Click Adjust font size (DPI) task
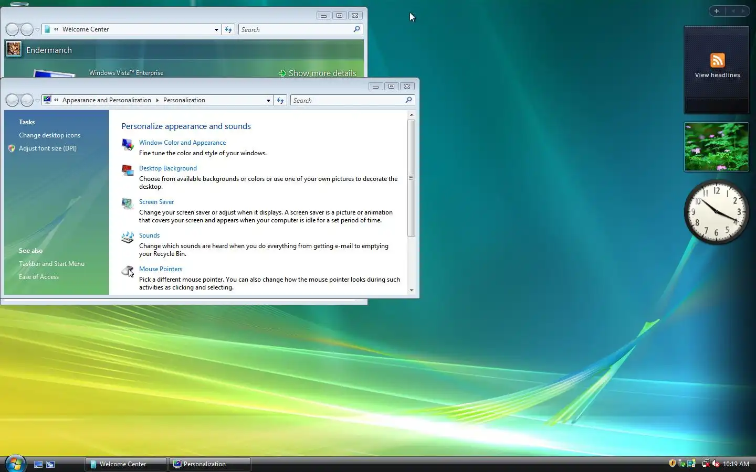Viewport: 756px width, 472px height. coord(48,148)
